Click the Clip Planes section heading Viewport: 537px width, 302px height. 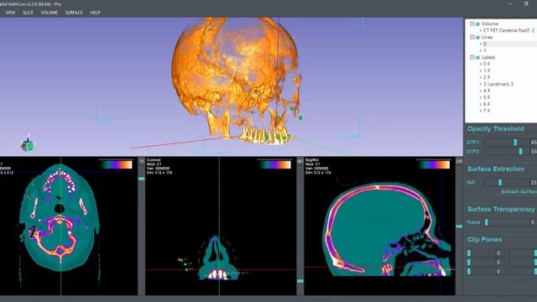click(485, 239)
